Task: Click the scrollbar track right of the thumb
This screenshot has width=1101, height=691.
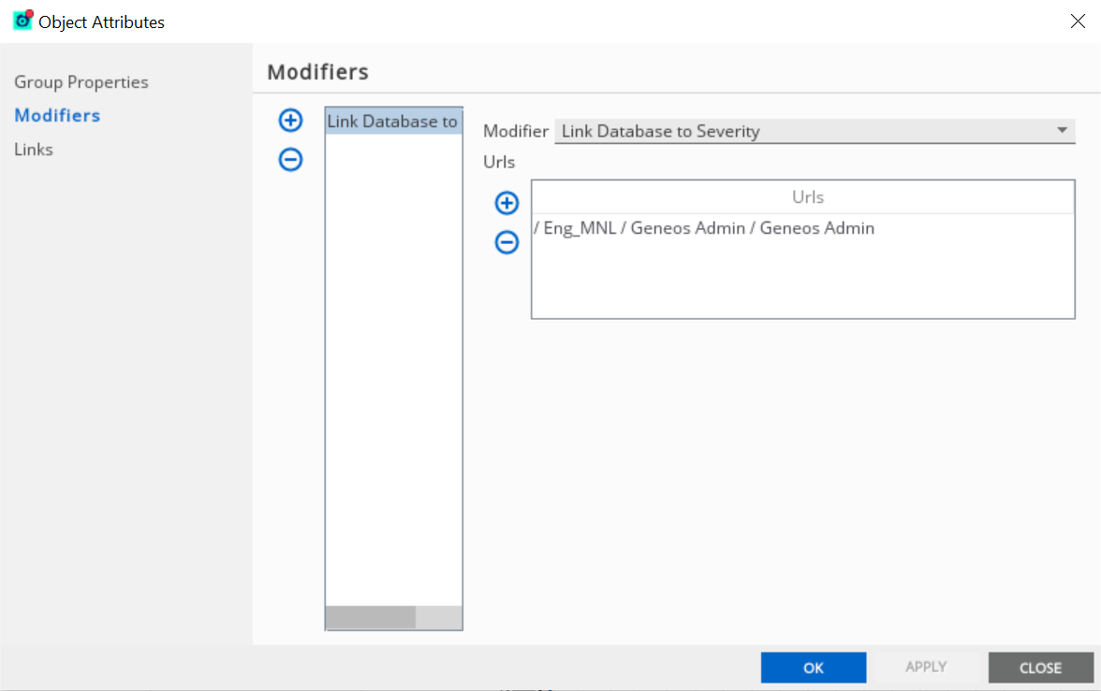Action: [439, 617]
